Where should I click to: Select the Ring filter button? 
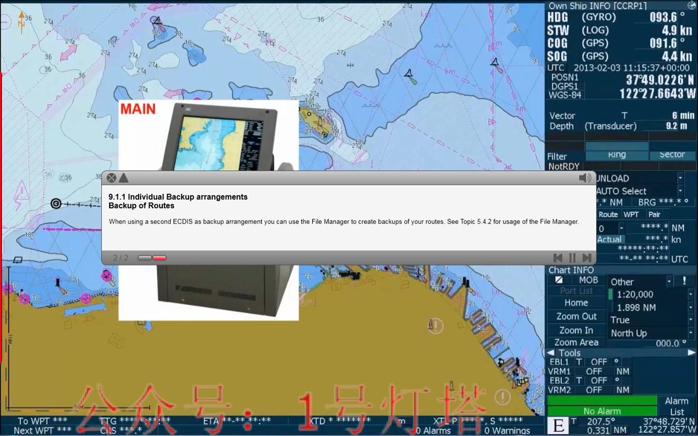617,155
